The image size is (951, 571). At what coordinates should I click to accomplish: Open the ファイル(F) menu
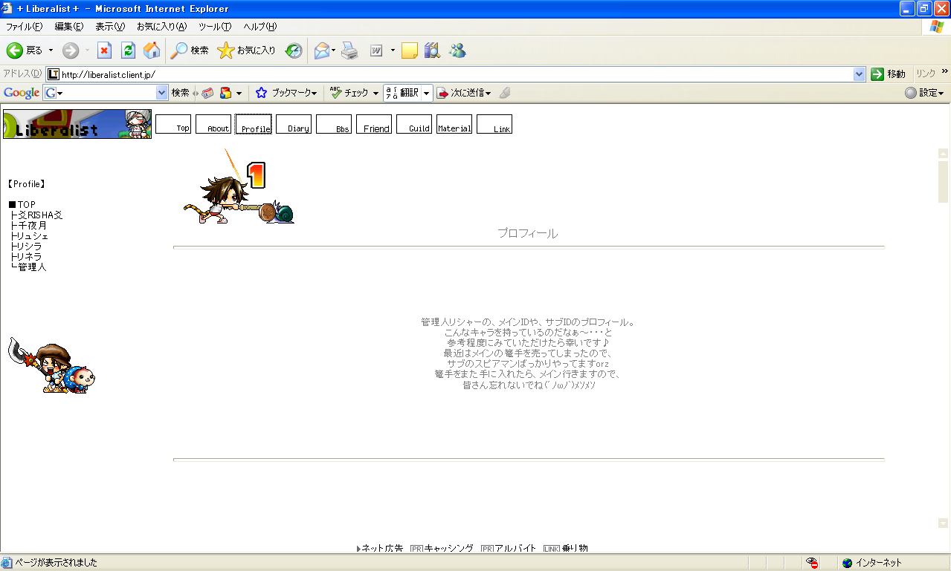click(25, 27)
